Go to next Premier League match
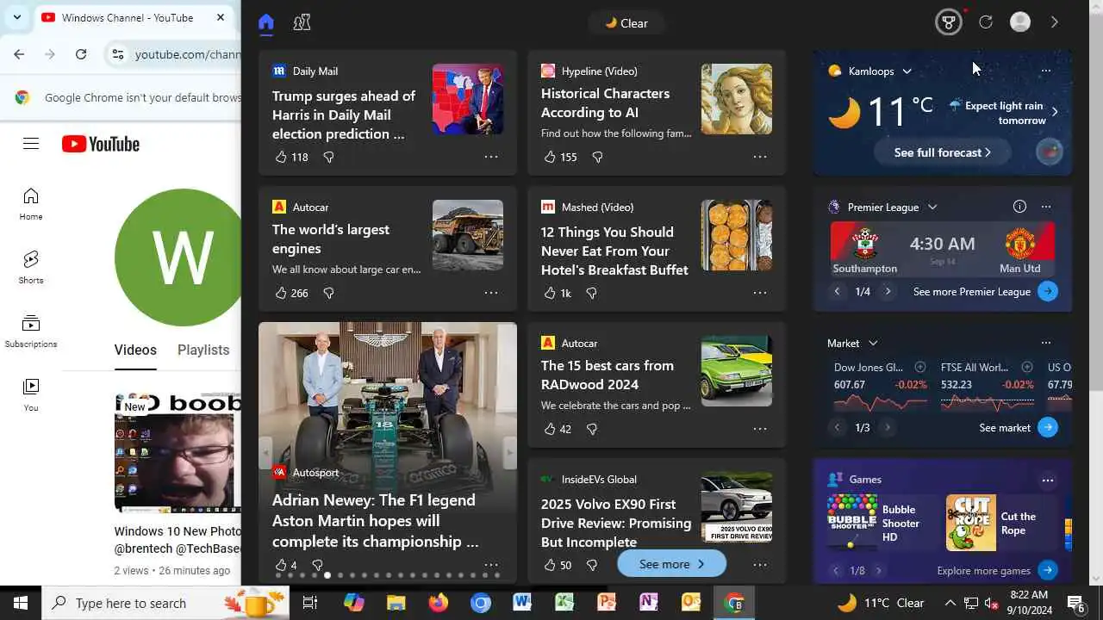 point(888,291)
